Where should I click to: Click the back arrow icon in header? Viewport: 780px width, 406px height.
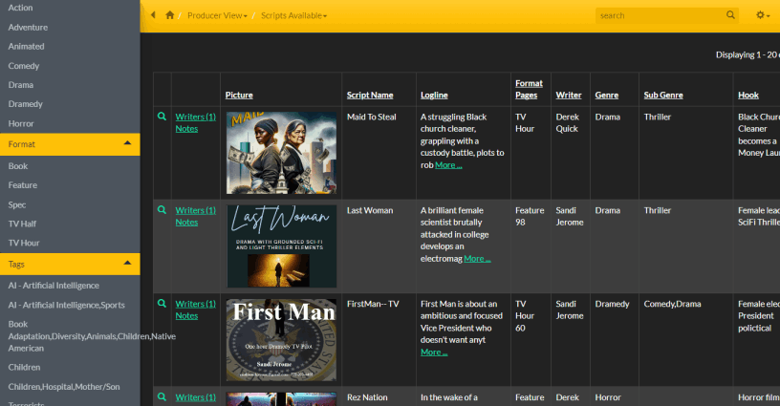pyautogui.click(x=153, y=15)
